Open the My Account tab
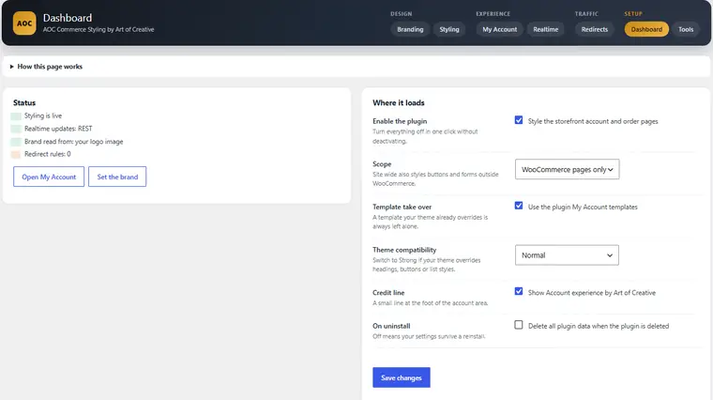 point(499,29)
